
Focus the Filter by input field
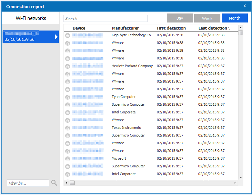click(28, 183)
